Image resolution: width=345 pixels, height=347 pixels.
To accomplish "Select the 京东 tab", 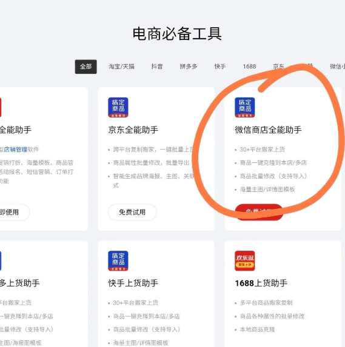I will (x=278, y=67).
